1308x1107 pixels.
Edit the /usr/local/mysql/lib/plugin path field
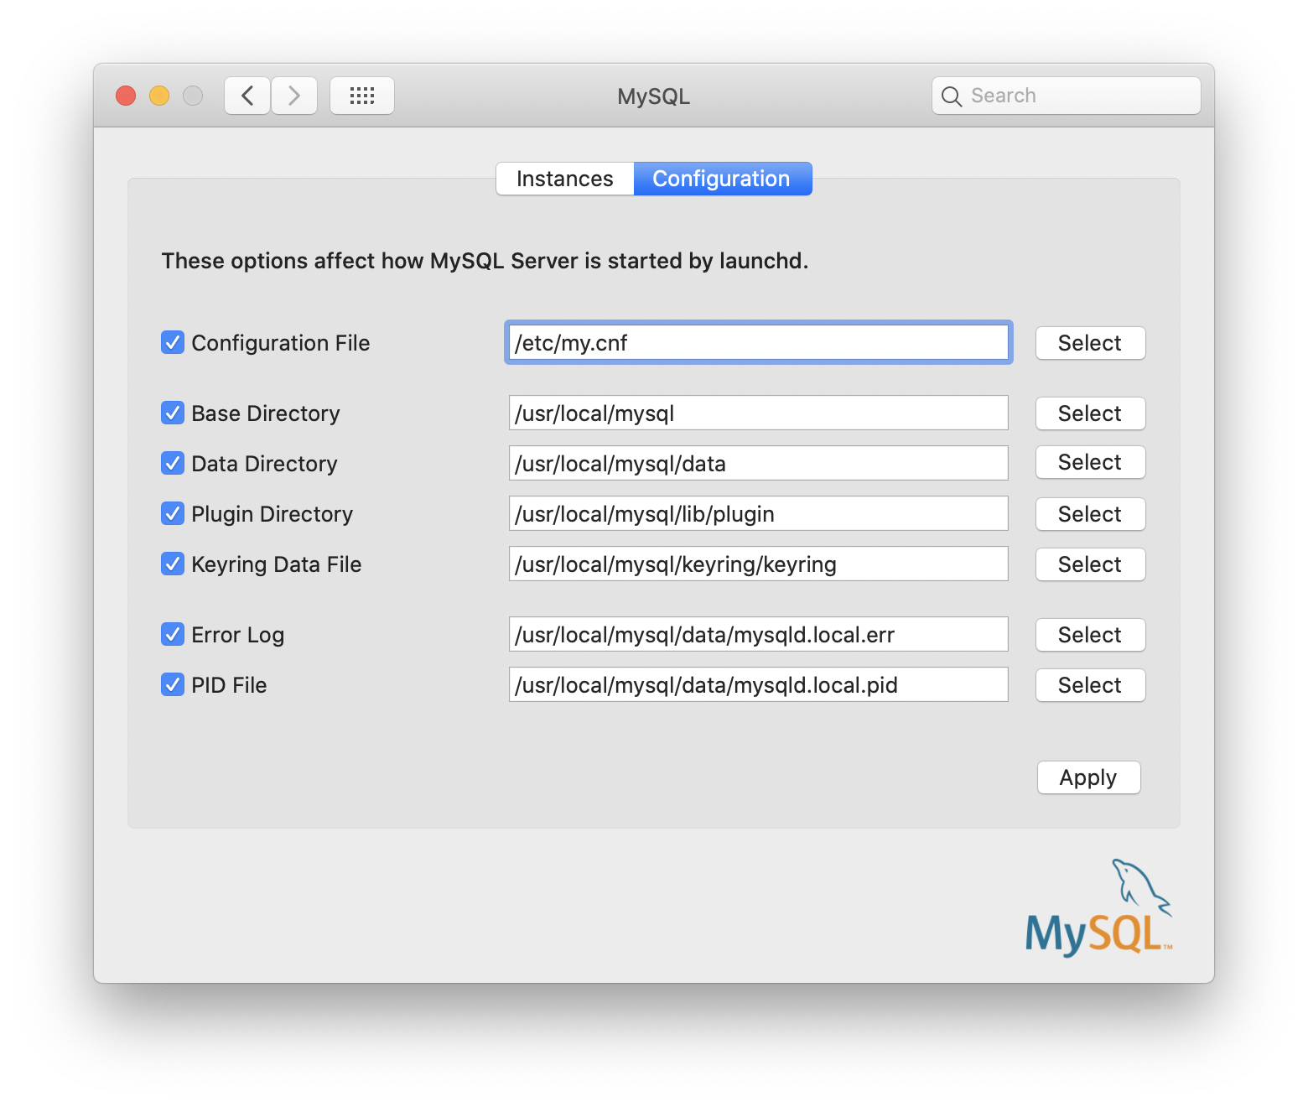tap(758, 513)
